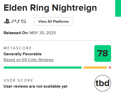Open the View All Platforms button

click(x=54, y=21)
